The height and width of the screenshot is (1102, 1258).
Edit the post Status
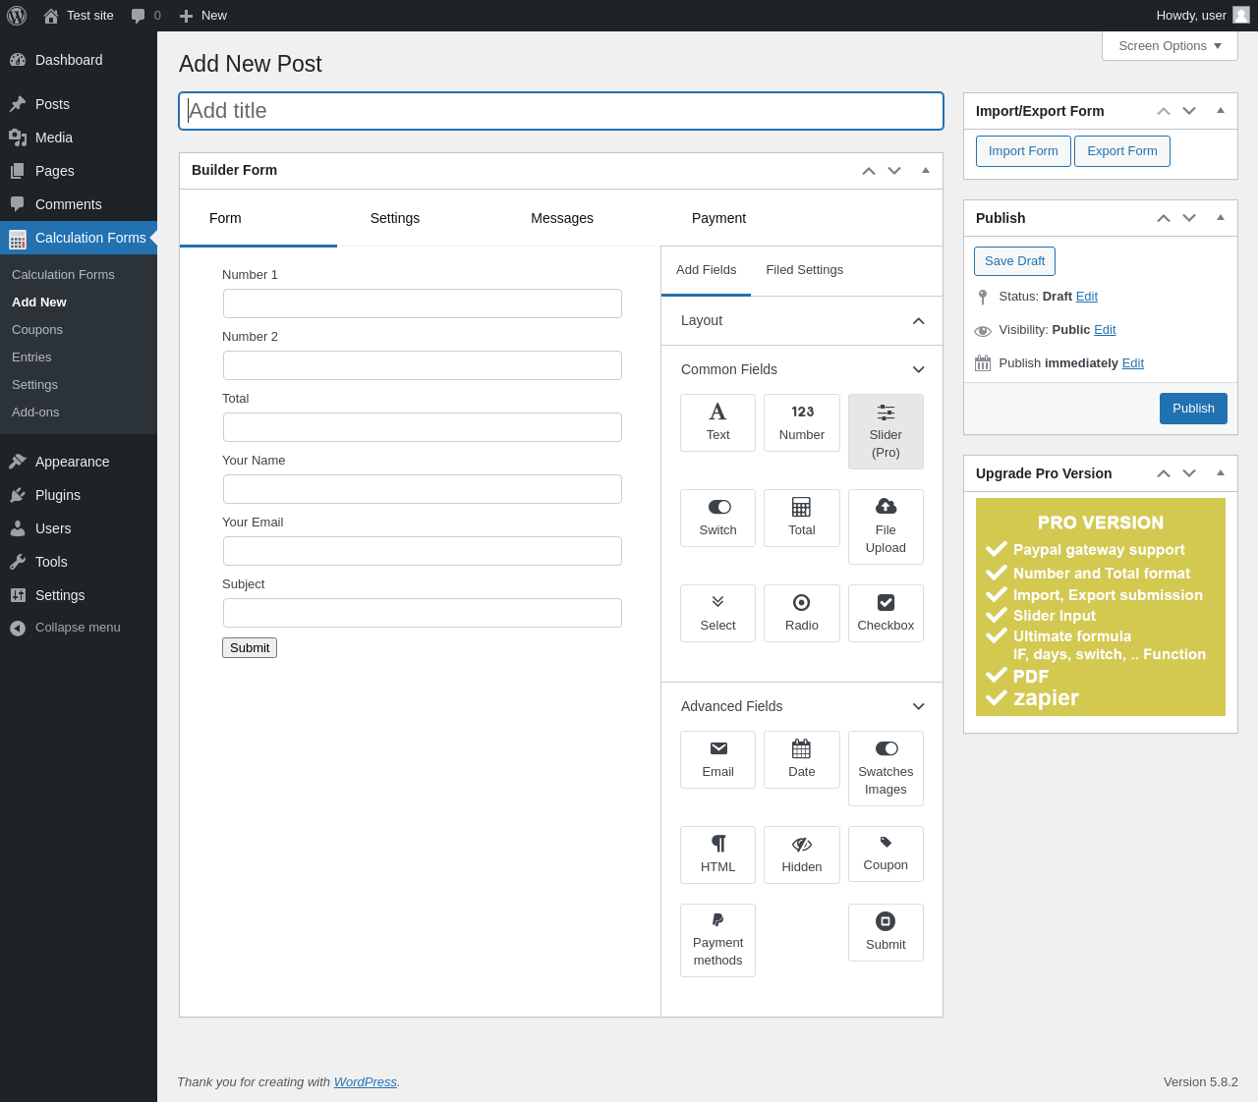(1087, 297)
